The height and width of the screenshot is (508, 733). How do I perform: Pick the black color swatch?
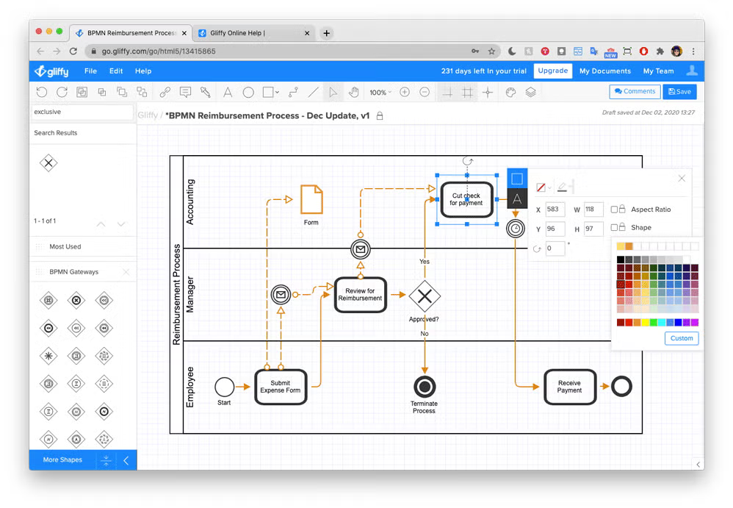tap(621, 260)
